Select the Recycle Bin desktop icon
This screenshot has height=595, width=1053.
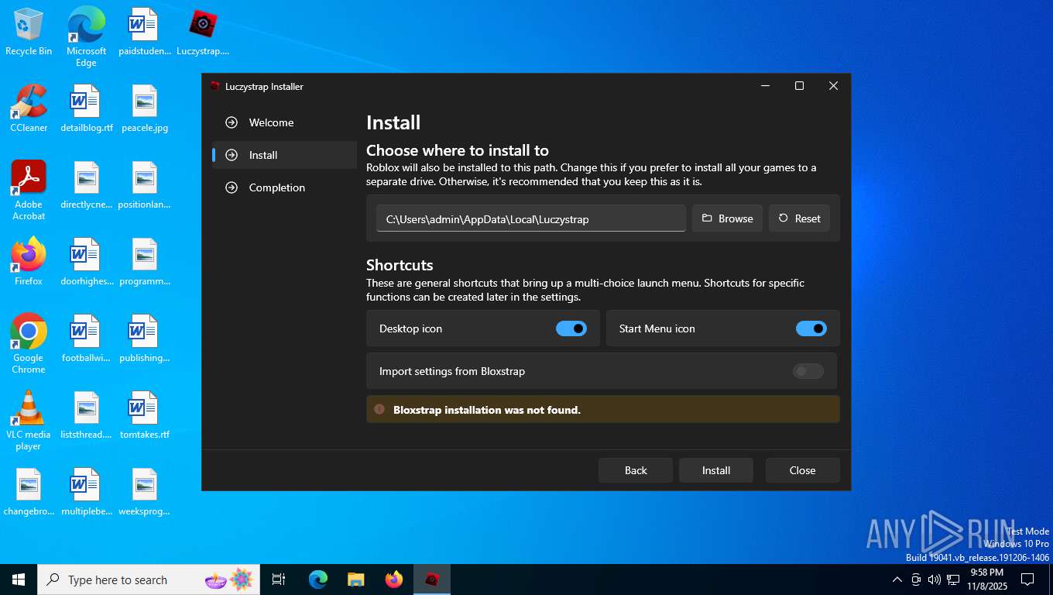coord(29,32)
